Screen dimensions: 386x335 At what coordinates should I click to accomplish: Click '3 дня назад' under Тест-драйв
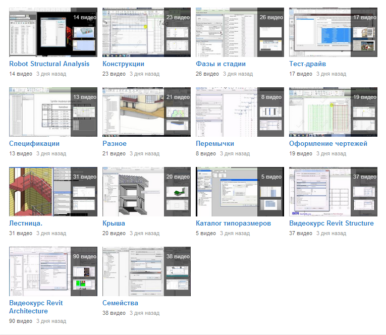coord(331,74)
